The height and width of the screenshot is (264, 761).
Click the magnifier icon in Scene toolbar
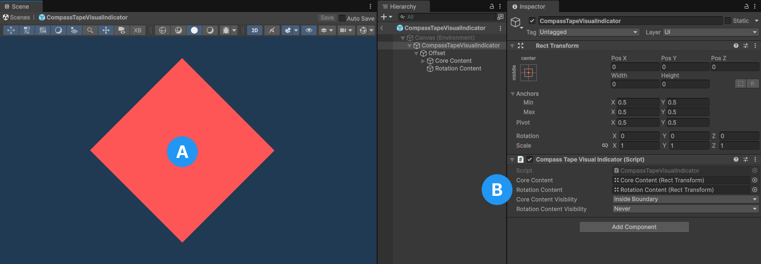pyautogui.click(x=90, y=30)
